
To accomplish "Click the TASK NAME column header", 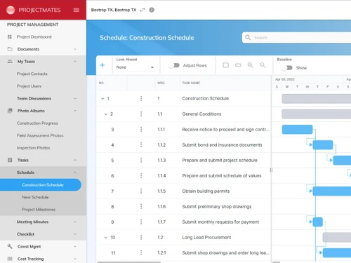I will 191,83.
